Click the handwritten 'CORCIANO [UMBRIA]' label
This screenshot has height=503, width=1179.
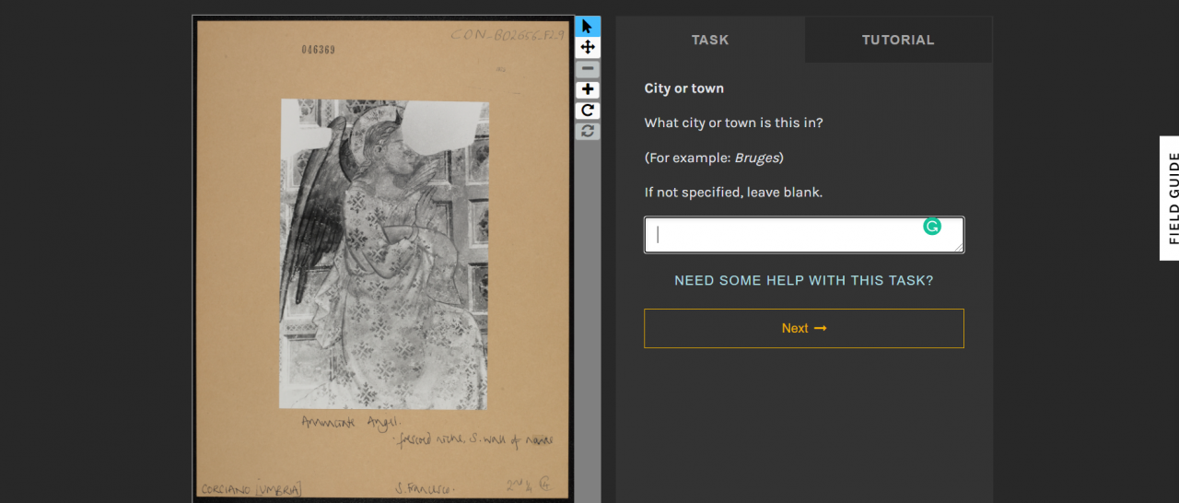pyautogui.click(x=251, y=489)
